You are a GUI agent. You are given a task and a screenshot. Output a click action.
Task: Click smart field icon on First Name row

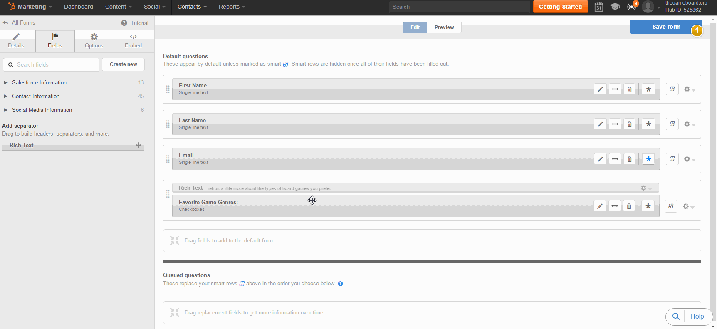click(x=672, y=89)
